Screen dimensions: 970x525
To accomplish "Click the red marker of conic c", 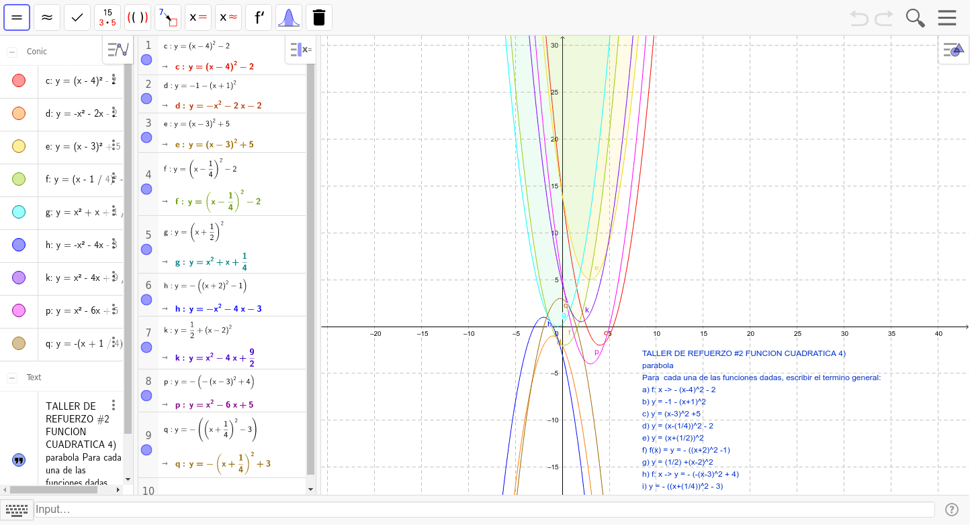I will pos(19,80).
